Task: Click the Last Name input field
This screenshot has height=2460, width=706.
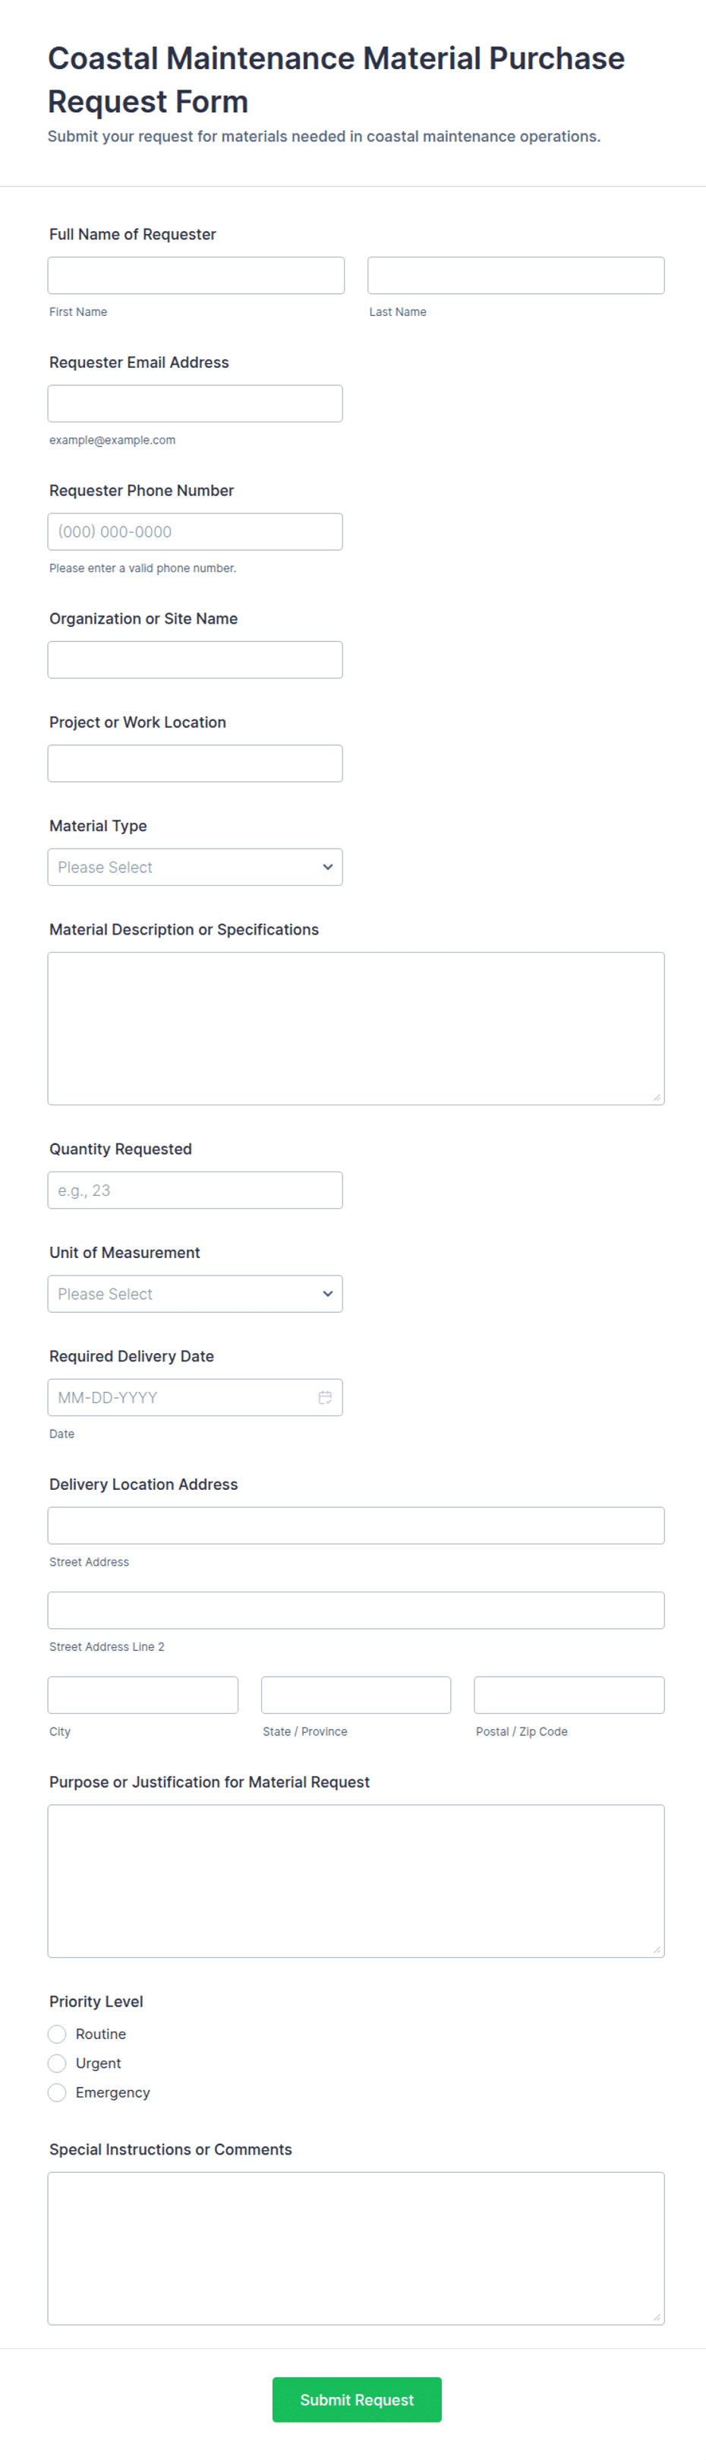Action: point(515,275)
